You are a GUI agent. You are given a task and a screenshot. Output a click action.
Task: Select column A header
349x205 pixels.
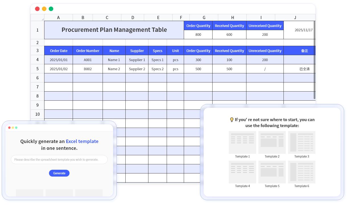pos(58,18)
